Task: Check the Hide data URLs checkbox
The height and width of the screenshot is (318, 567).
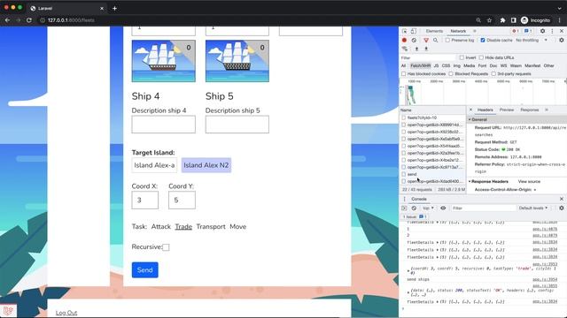Action: [x=481, y=57]
